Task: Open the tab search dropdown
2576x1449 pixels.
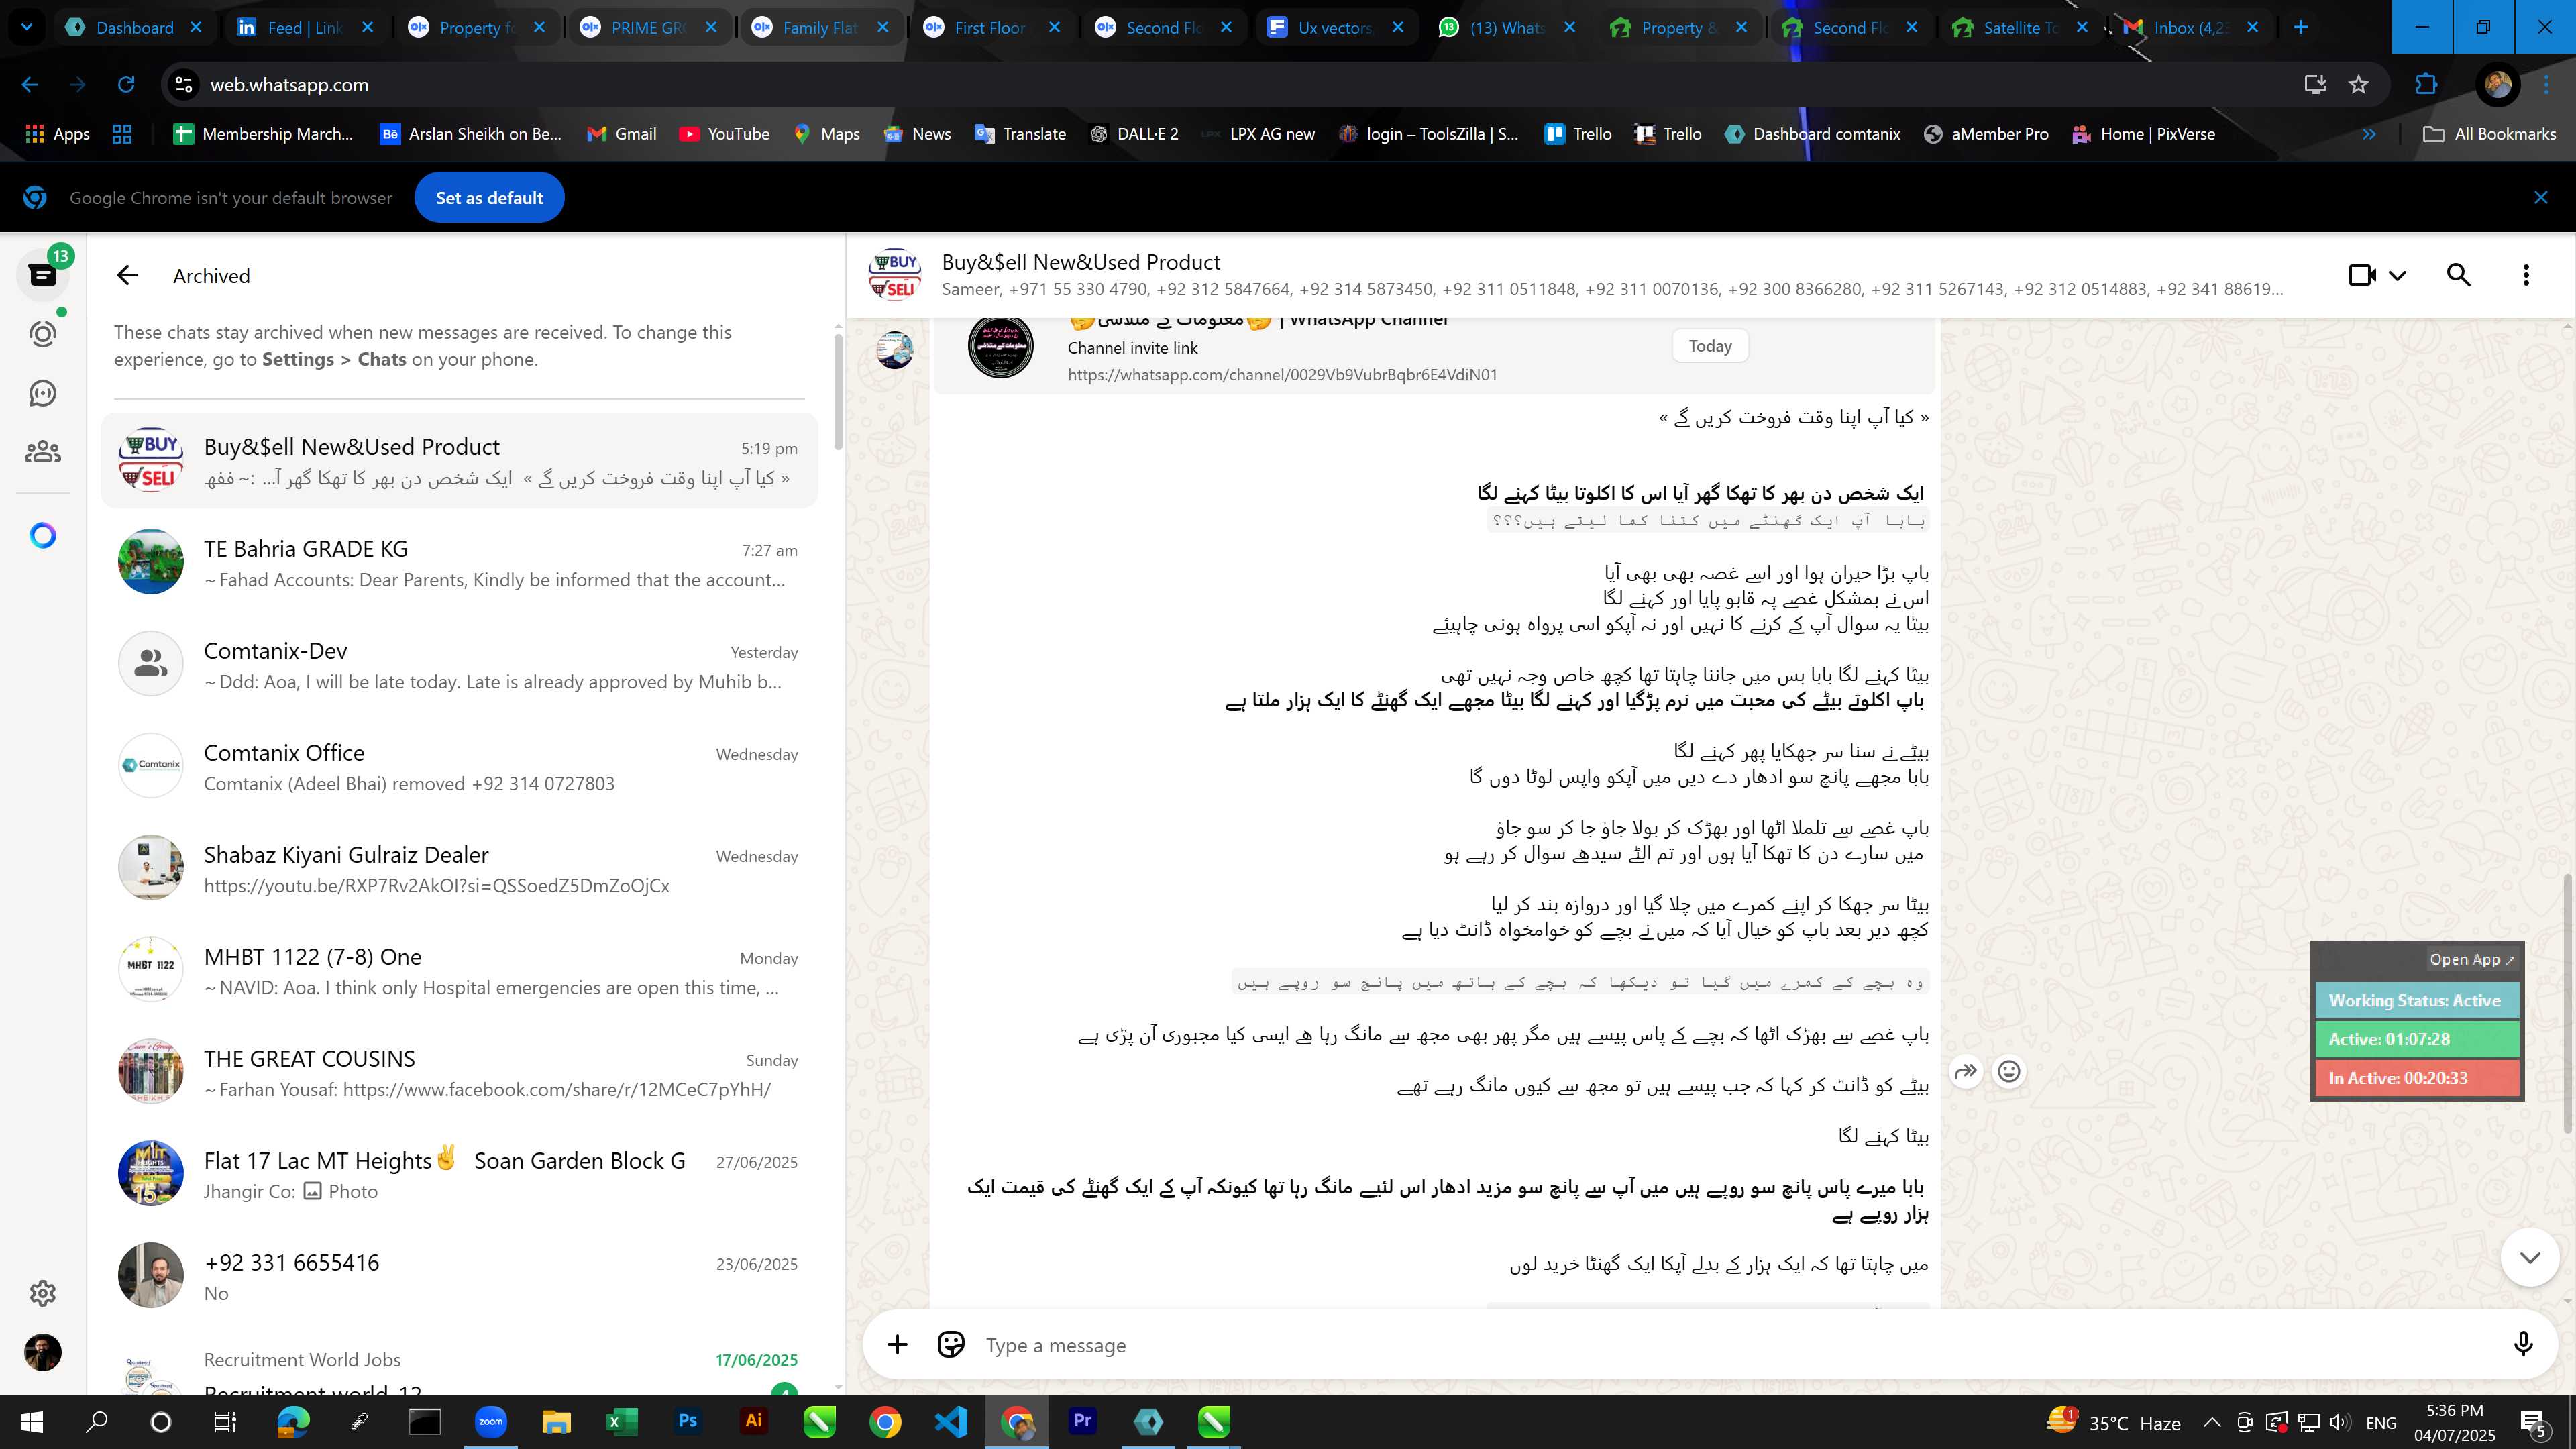Action: click(27, 27)
